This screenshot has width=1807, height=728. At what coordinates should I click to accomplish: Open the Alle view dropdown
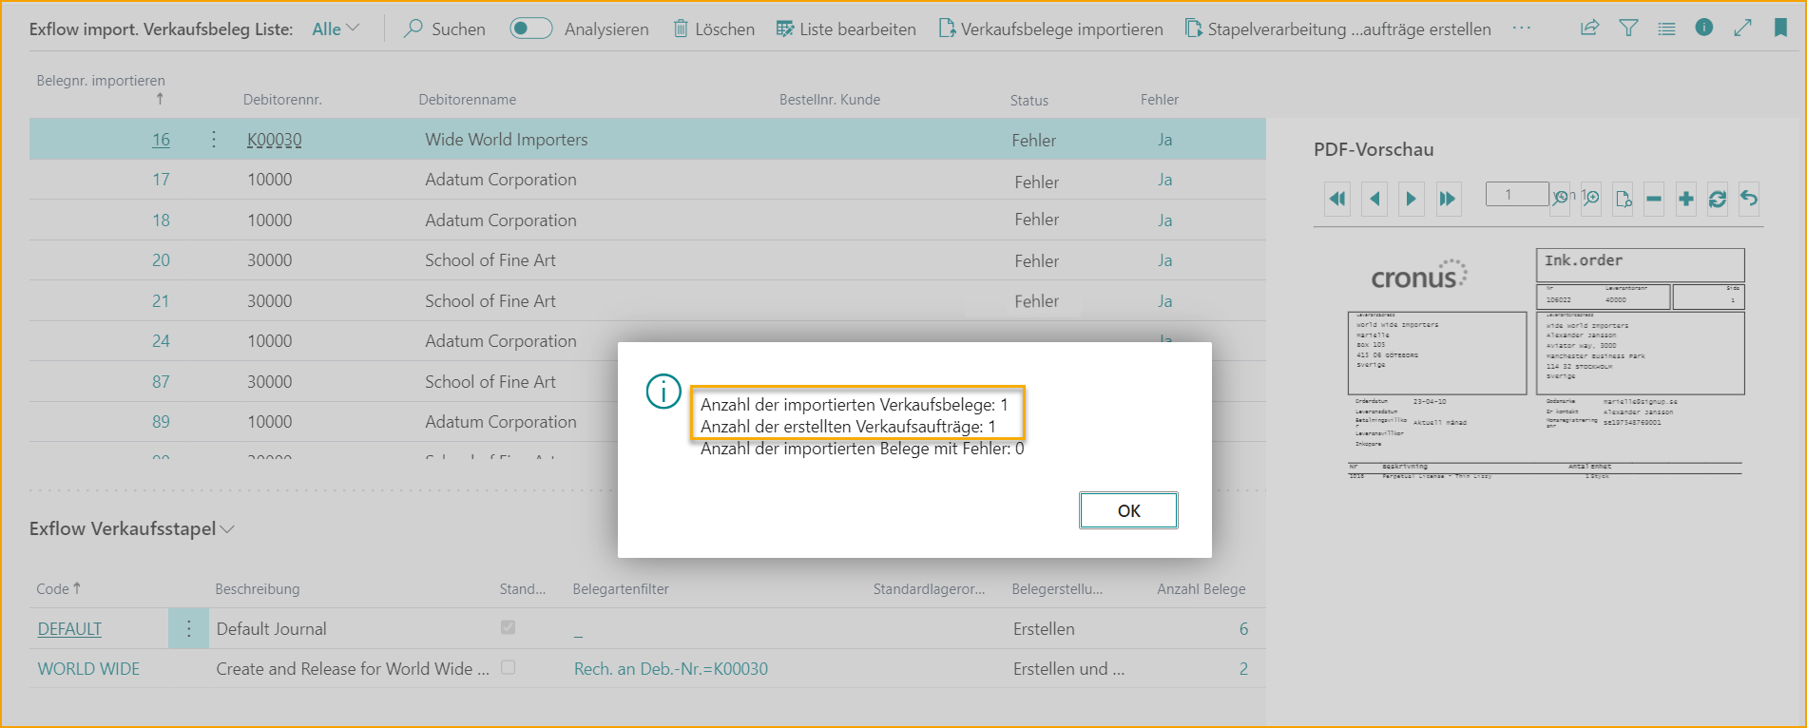[336, 29]
